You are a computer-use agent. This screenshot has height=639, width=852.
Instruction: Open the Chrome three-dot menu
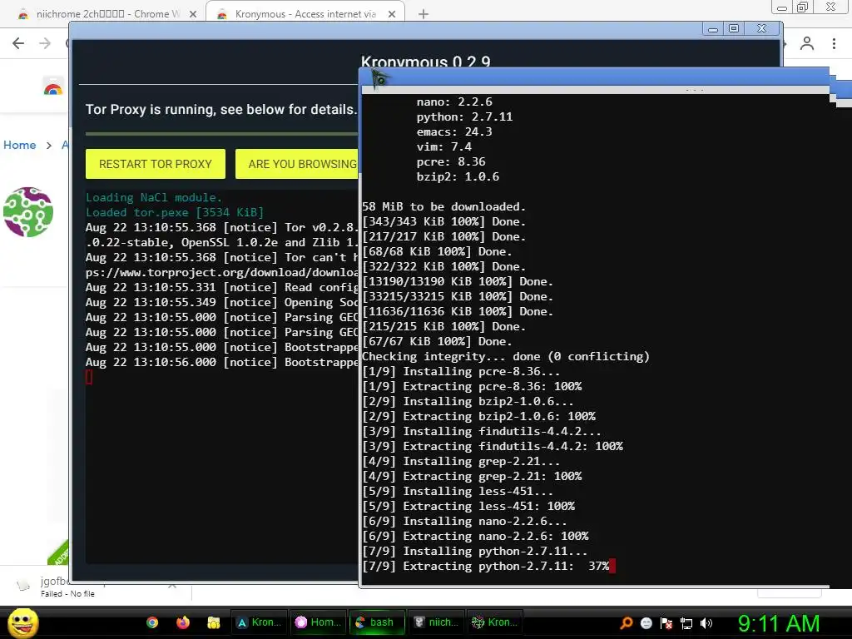[834, 43]
